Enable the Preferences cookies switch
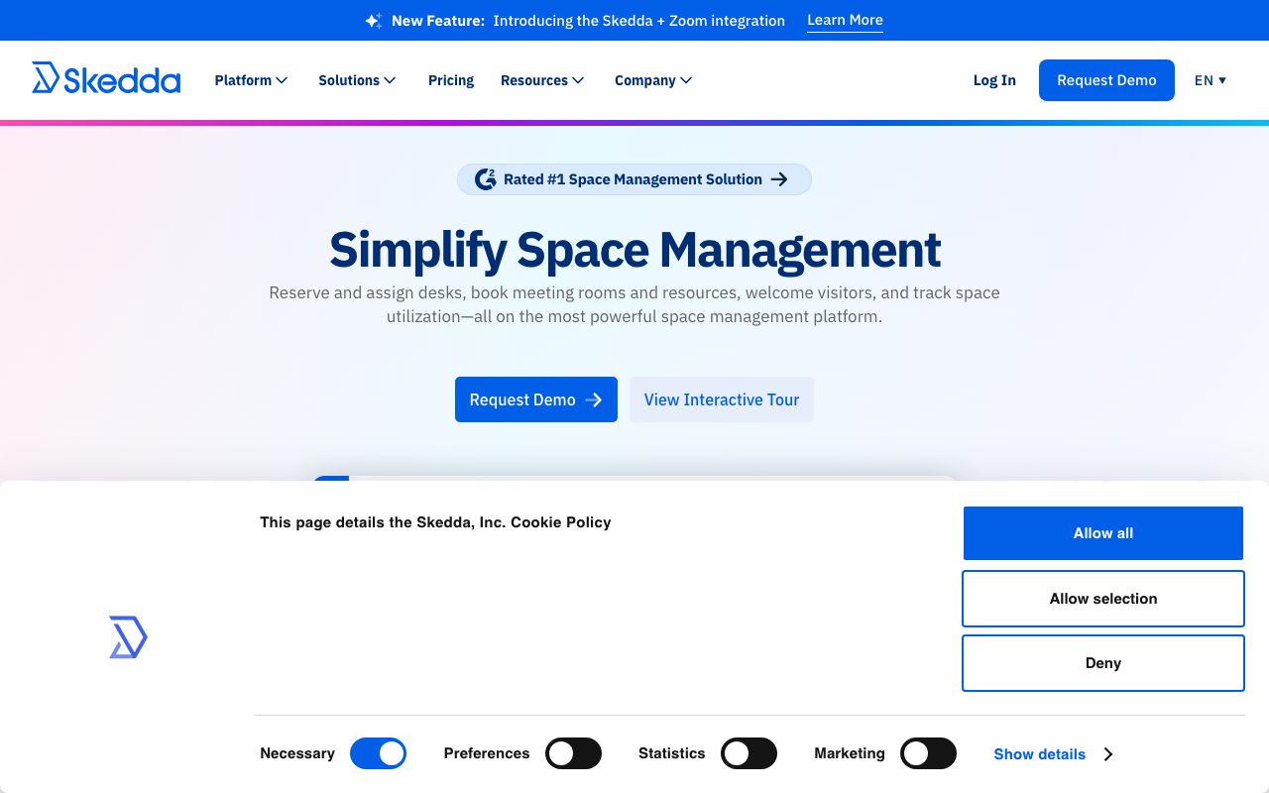The height and width of the screenshot is (793, 1269). coord(573,753)
